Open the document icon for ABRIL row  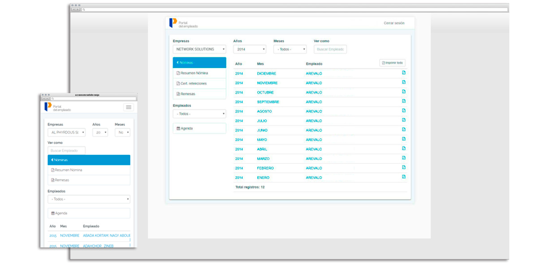click(x=403, y=149)
